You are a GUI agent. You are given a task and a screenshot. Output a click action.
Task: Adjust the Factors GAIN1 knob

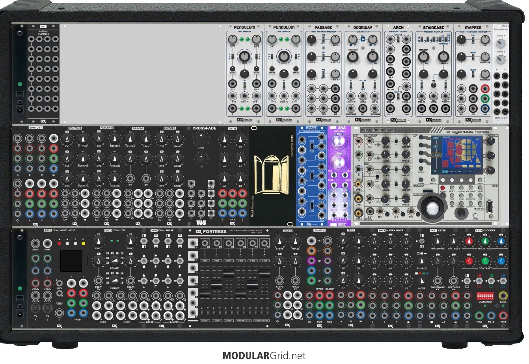tap(177, 138)
